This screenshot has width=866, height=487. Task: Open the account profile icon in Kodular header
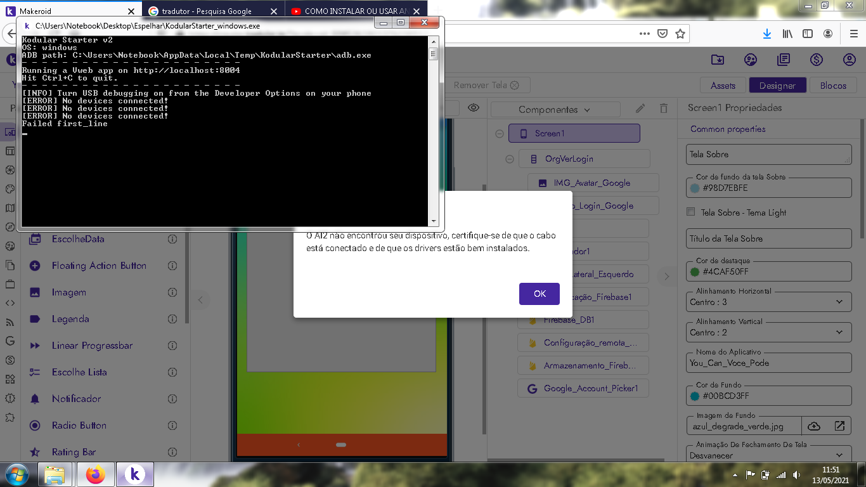pos(850,60)
